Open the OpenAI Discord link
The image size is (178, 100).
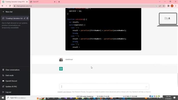point(15,81)
